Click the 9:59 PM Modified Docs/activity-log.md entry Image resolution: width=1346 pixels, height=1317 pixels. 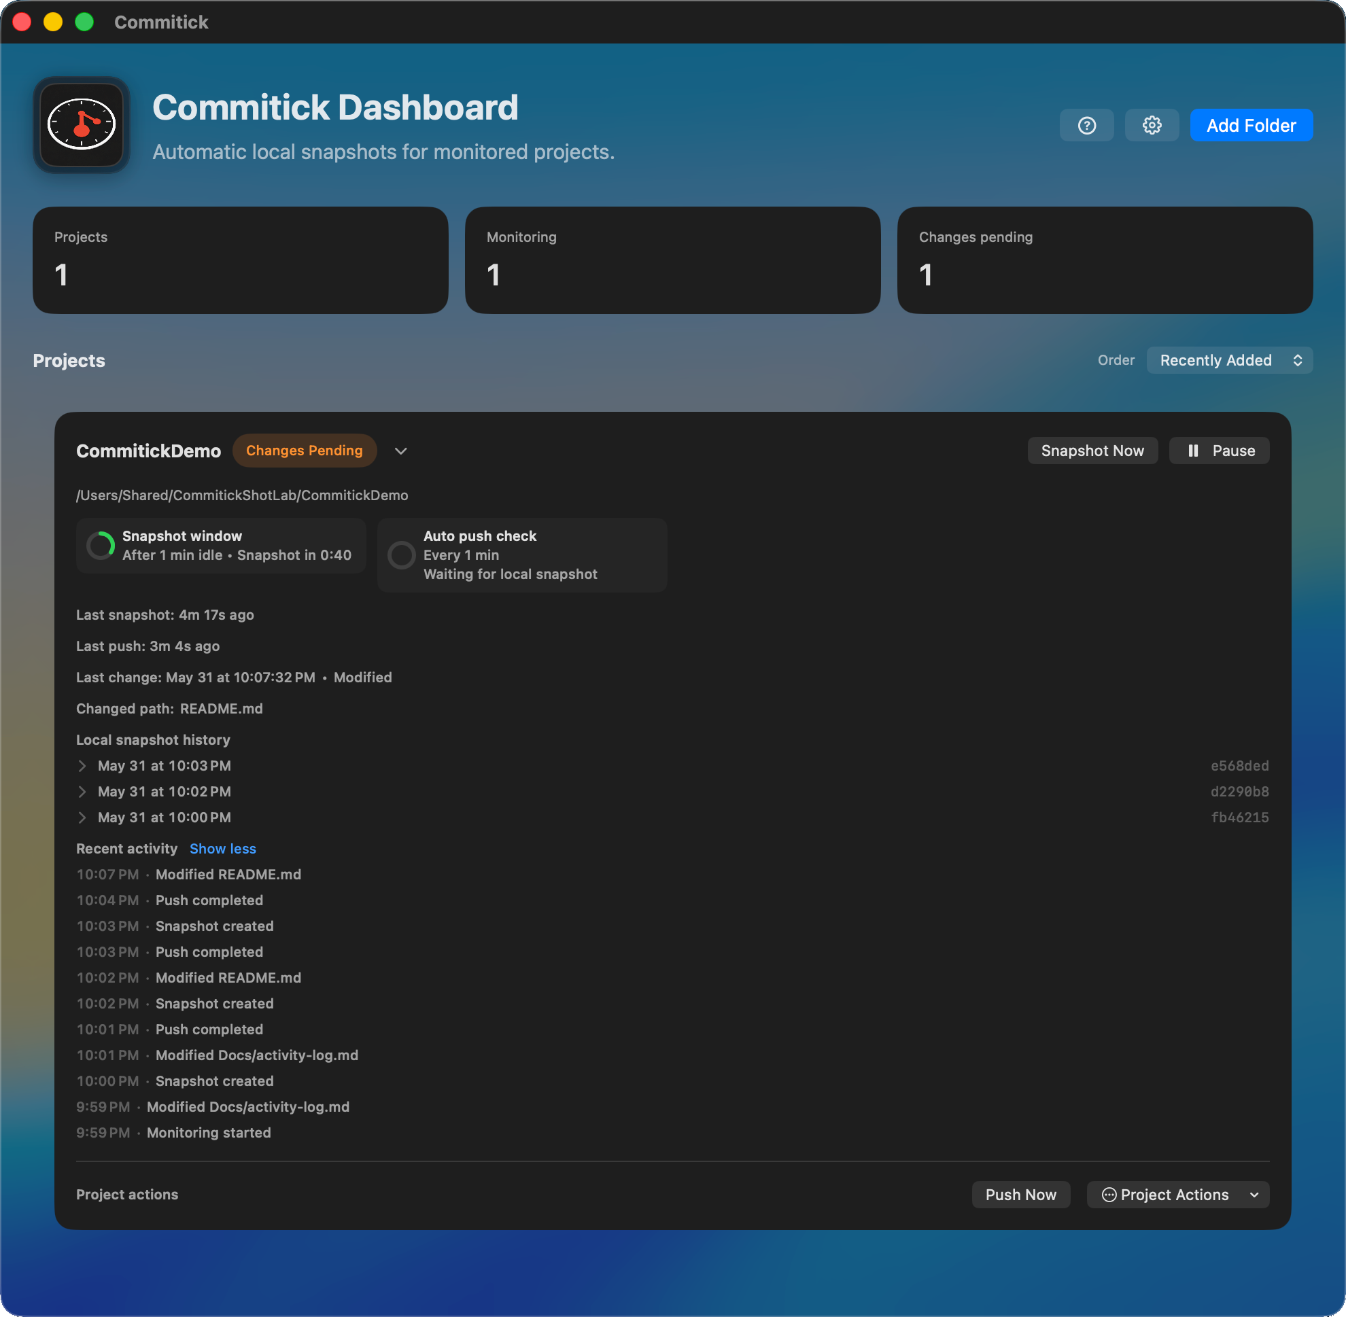(213, 1107)
